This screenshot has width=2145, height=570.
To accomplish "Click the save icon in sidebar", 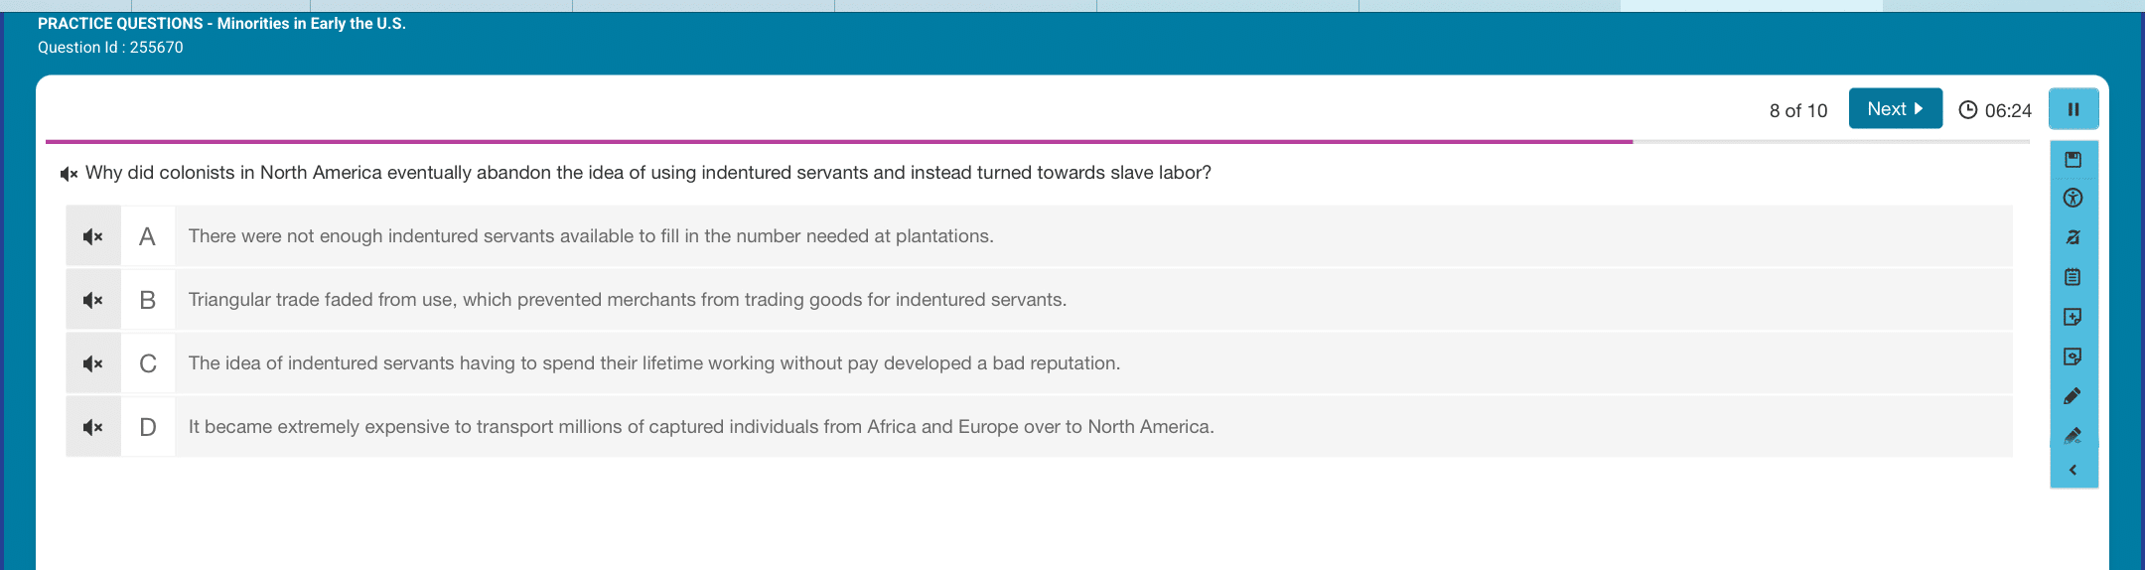I will (x=2073, y=160).
